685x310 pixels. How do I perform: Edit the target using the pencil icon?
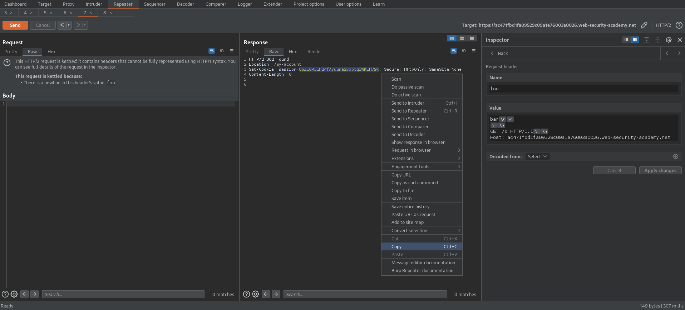coord(644,25)
